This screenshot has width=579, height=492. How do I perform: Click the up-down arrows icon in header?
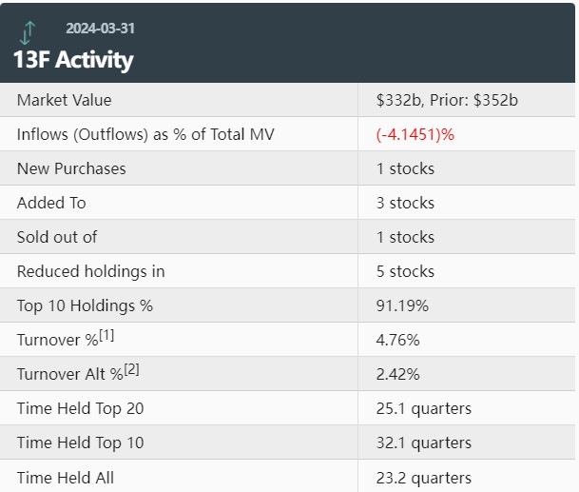(27, 33)
